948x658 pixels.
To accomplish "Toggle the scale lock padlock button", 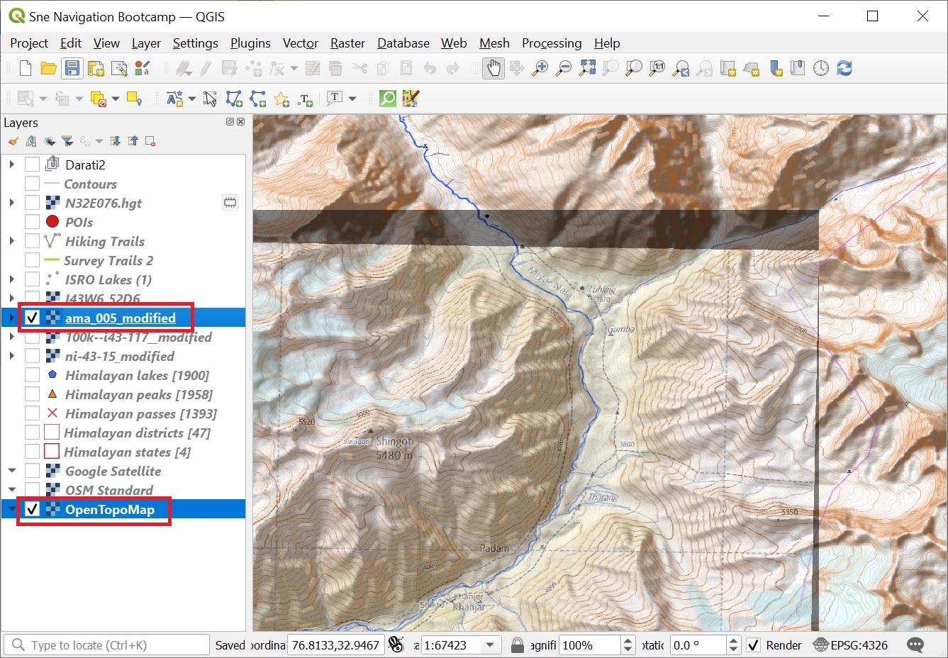I will click(x=518, y=645).
